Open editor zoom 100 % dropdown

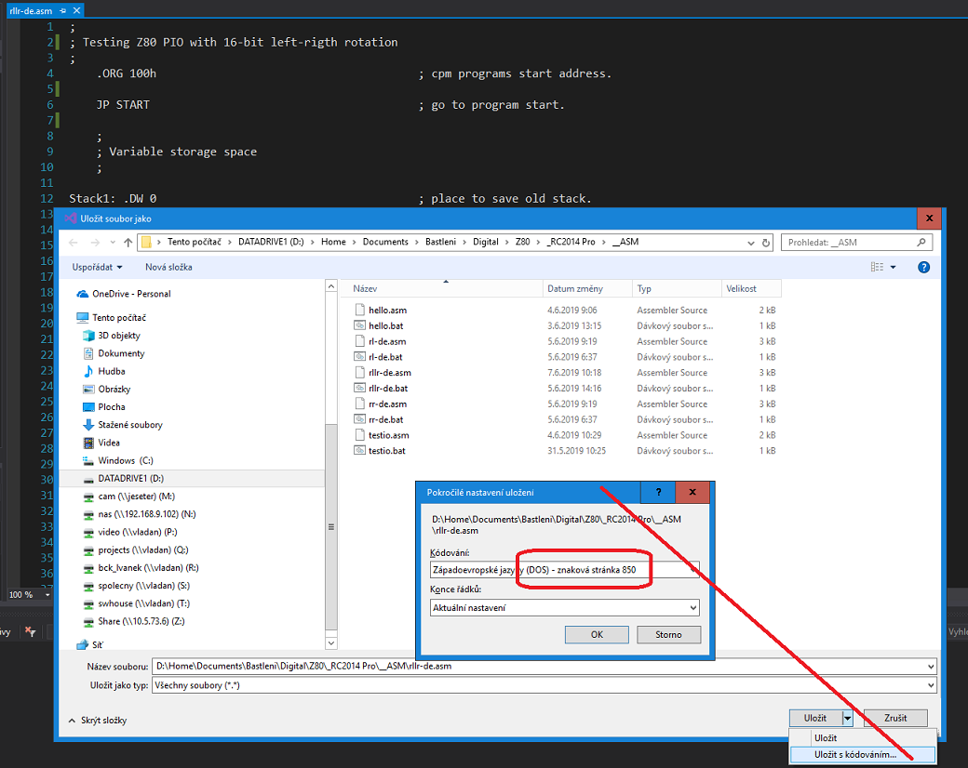pyautogui.click(x=47, y=595)
